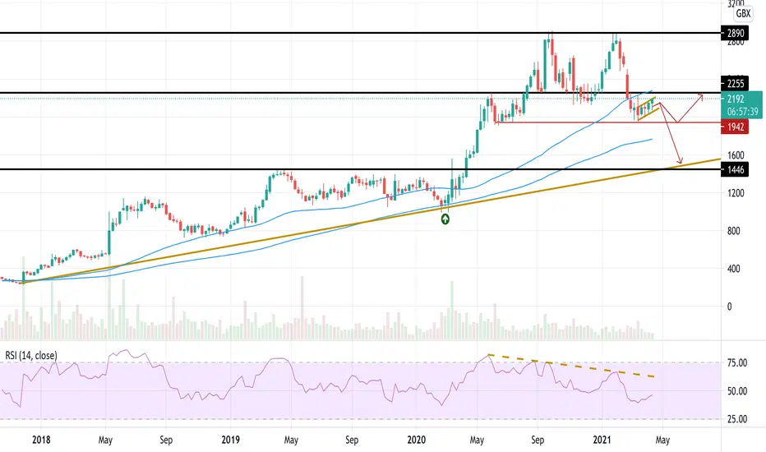The image size is (766, 452).
Task: Click the 50.00 RSI scale value
Action: (737, 391)
